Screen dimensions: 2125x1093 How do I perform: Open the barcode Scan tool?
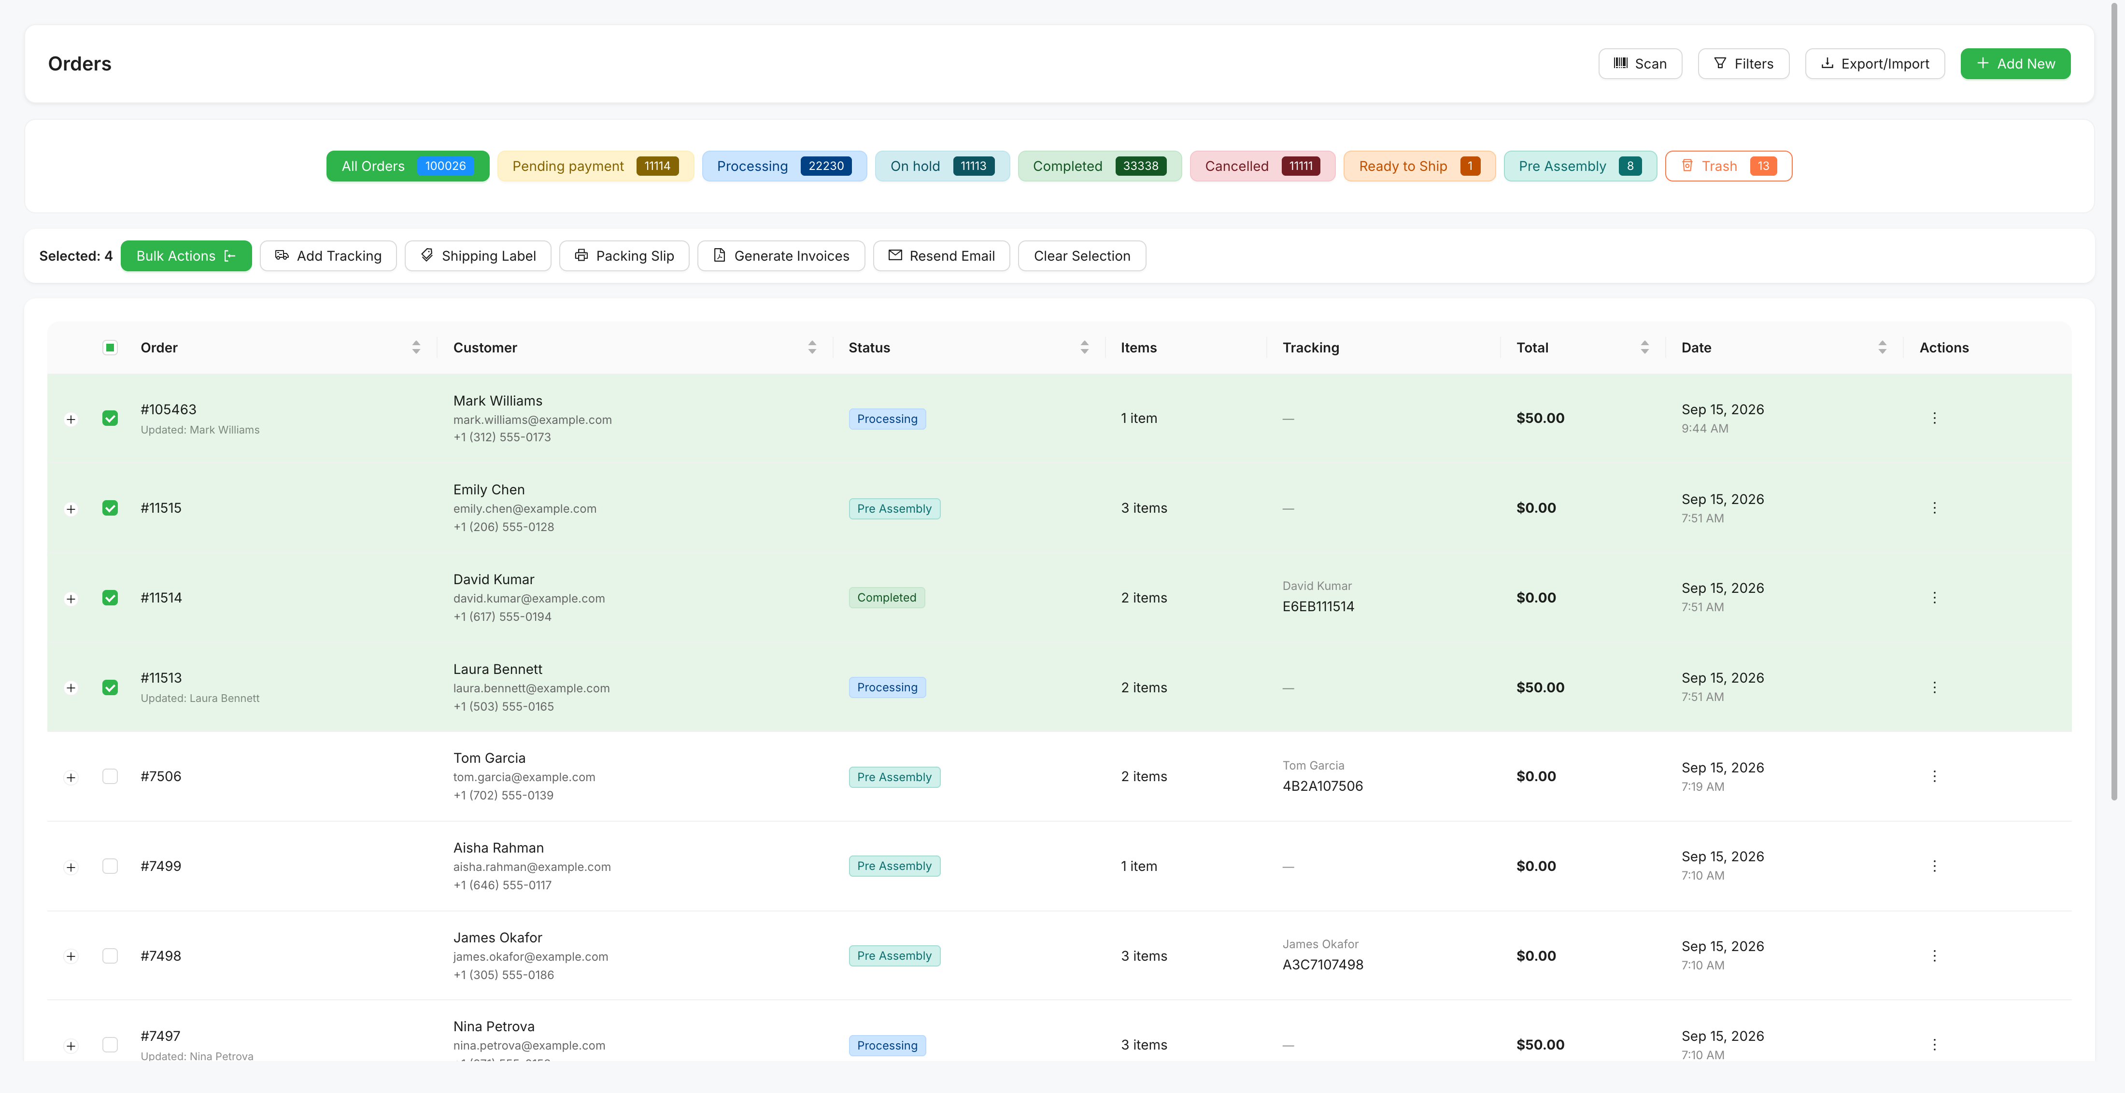[1639, 64]
